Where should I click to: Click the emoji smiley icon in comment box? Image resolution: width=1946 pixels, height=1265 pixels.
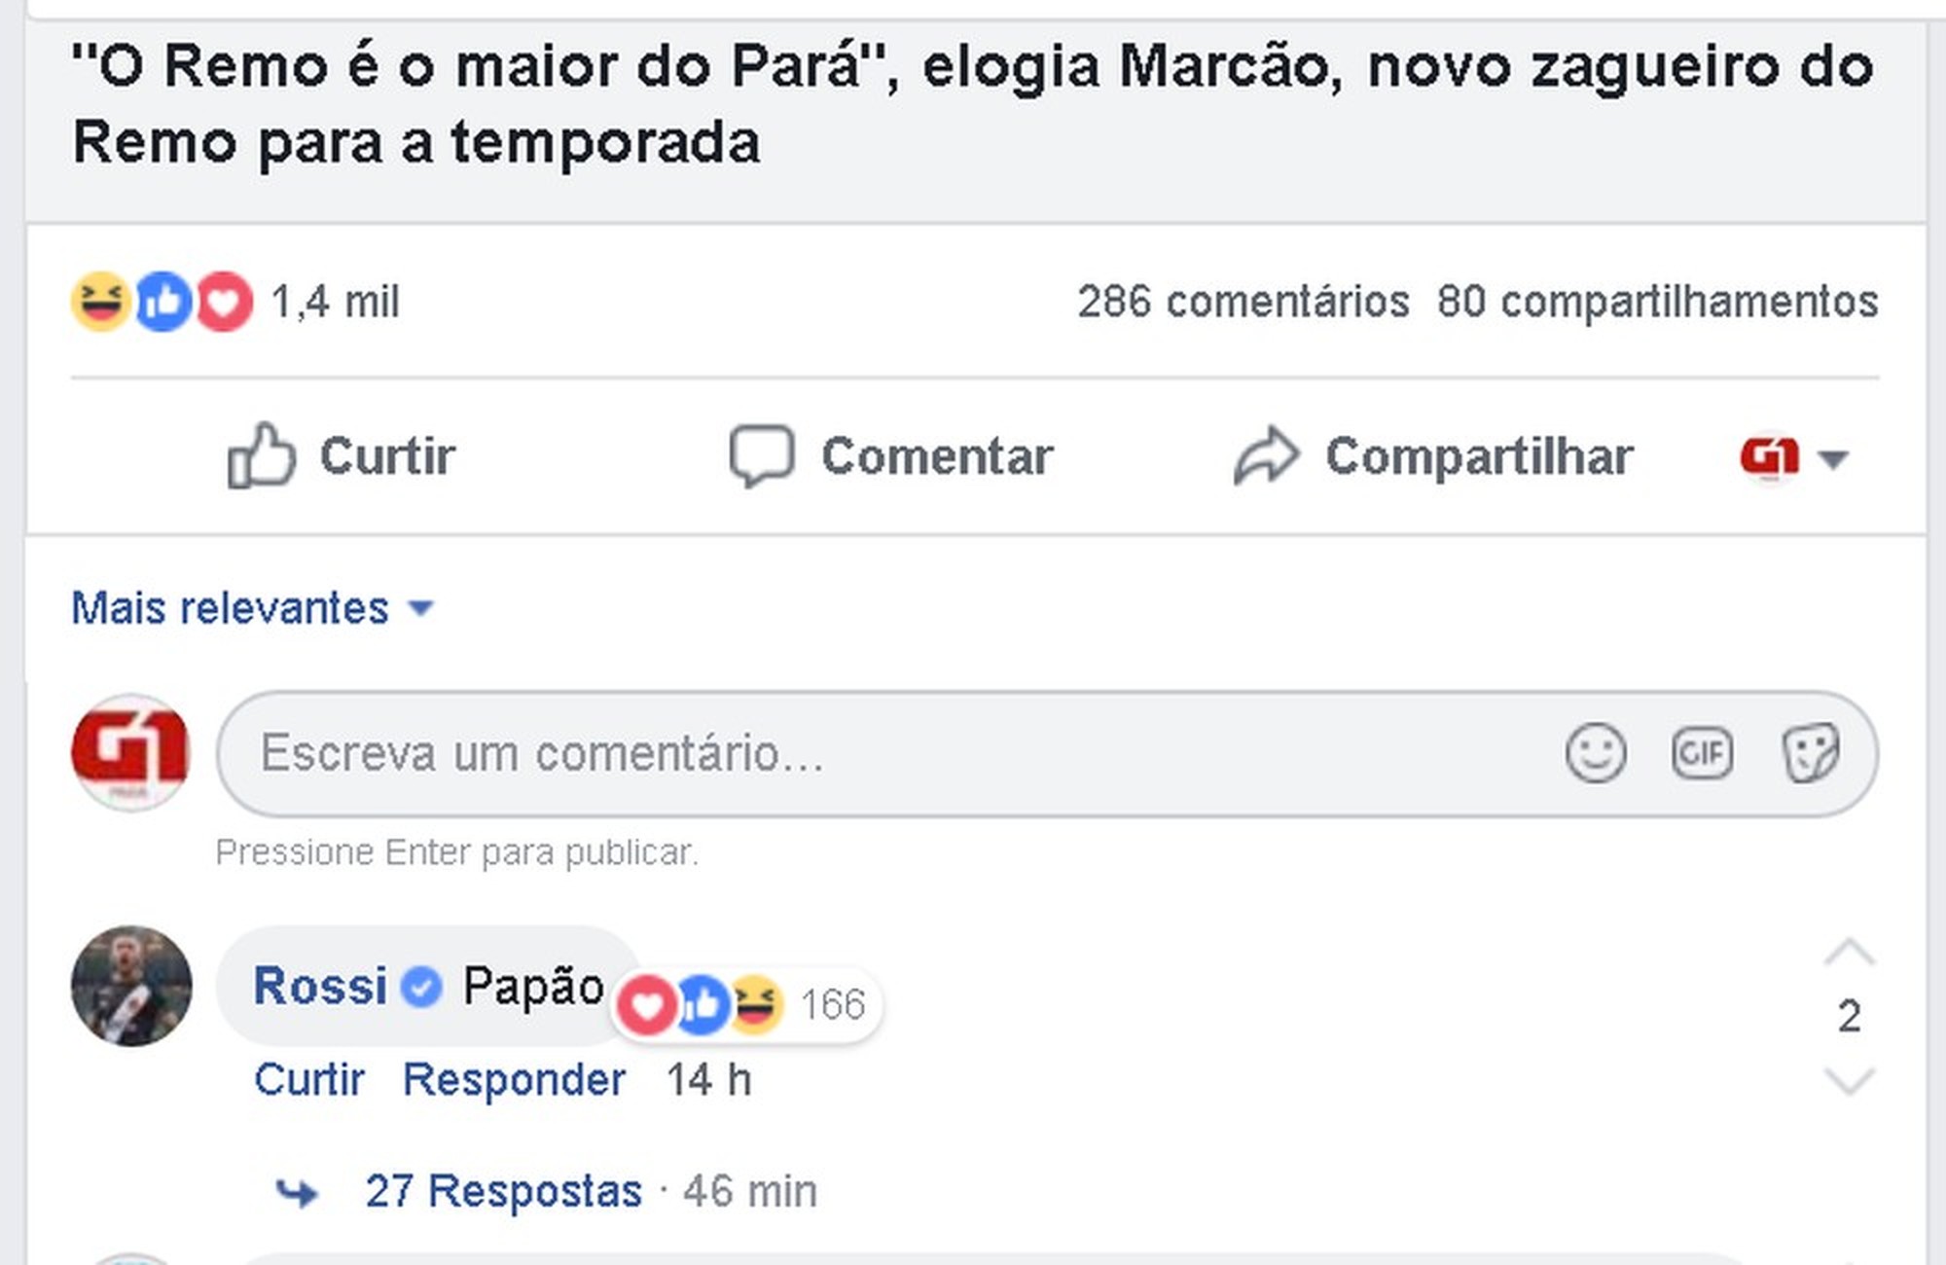coord(1596,753)
